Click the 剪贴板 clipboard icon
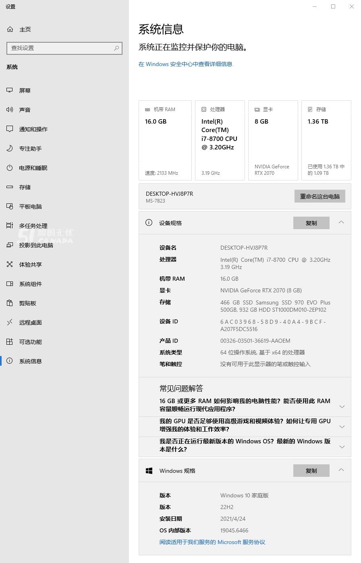361x563 pixels. [x=10, y=303]
